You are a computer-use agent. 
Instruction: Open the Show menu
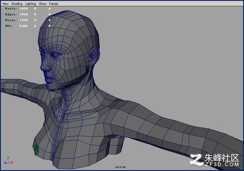click(x=43, y=4)
